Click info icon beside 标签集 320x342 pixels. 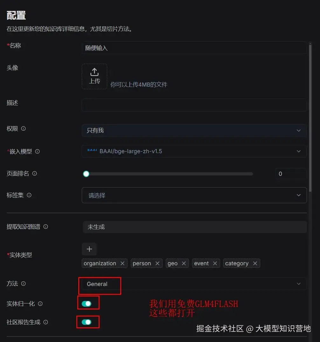(29, 195)
